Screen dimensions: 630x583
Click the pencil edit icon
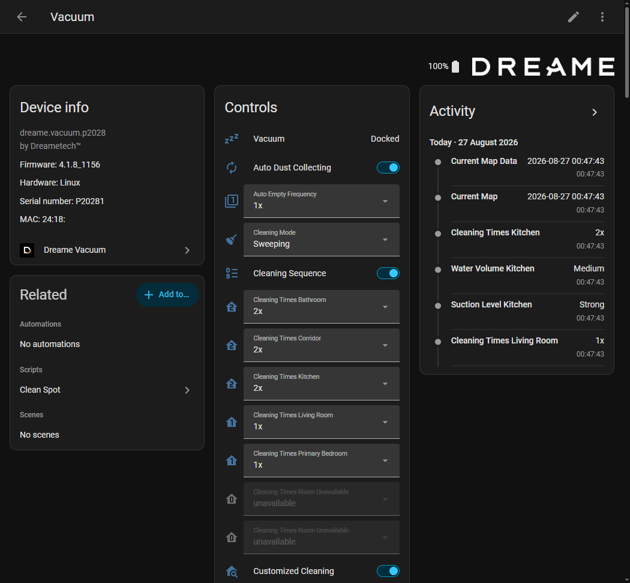[574, 17]
